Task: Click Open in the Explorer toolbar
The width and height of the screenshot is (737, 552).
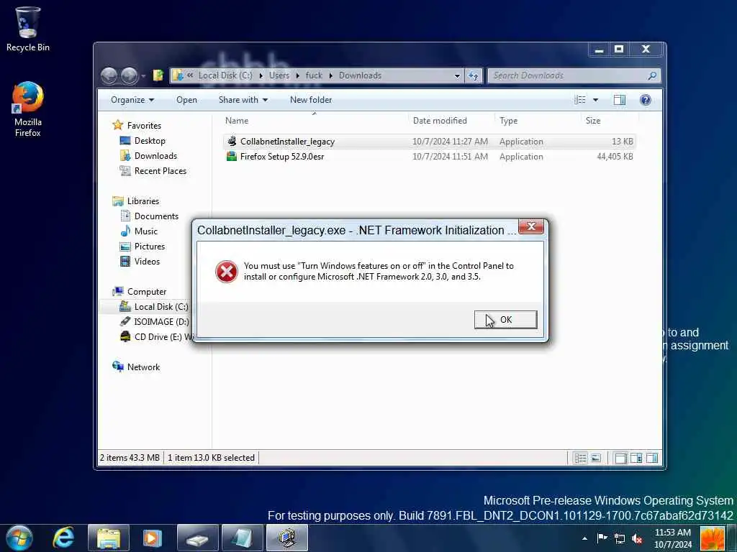Action: pyautogui.click(x=186, y=100)
